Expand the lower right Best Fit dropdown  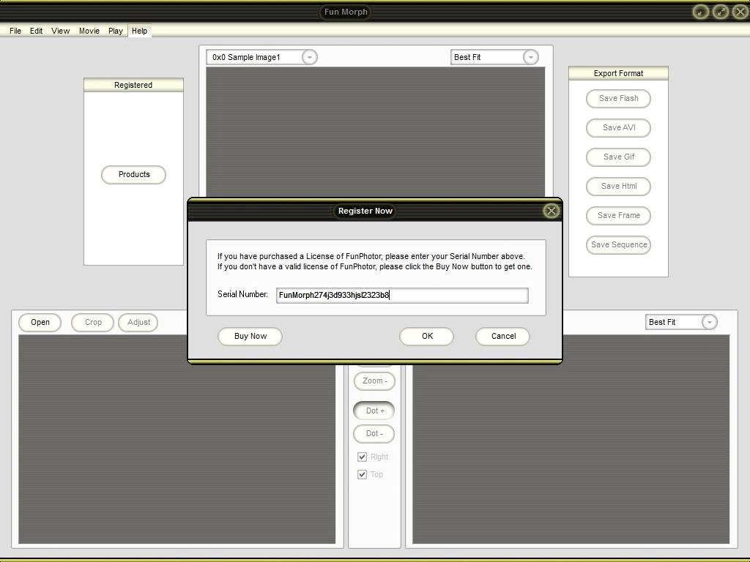709,322
